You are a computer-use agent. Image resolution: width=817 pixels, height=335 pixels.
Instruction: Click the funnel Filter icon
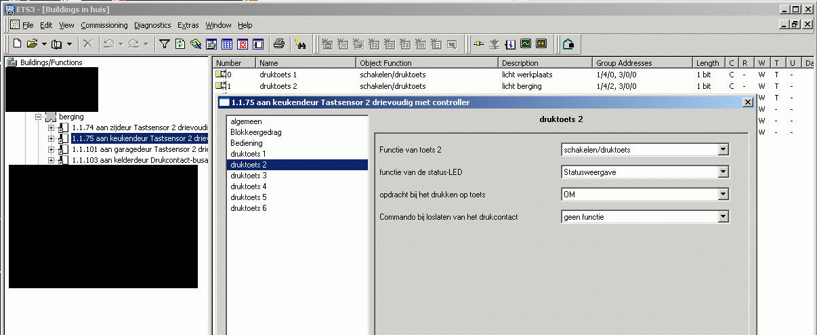coord(164,44)
